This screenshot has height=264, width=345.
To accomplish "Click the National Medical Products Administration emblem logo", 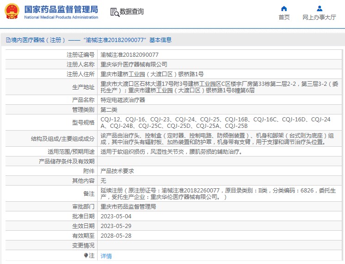I will pyautogui.click(x=12, y=12).
